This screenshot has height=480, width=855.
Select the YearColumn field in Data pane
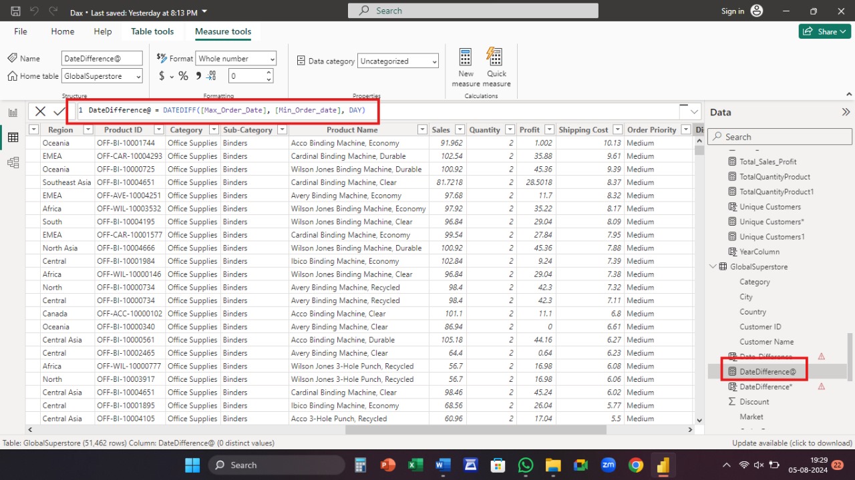(x=759, y=252)
